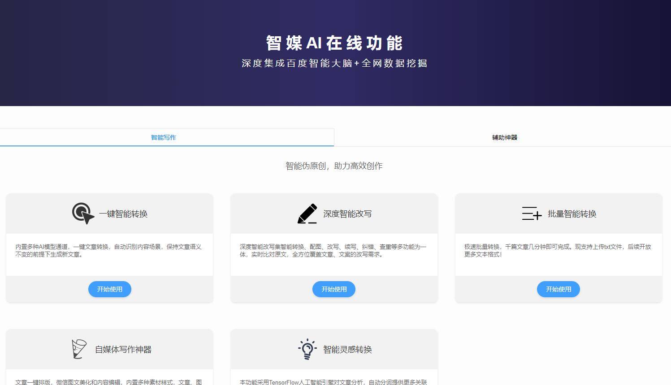
Task: Click the lightbulb icon for 智能灵感转换
Action: [307, 349]
